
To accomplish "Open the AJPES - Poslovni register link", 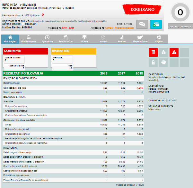I will [119, 28].
